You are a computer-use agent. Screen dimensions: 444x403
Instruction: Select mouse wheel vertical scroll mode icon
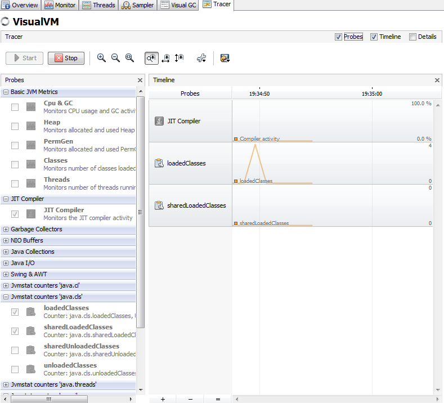pos(179,58)
